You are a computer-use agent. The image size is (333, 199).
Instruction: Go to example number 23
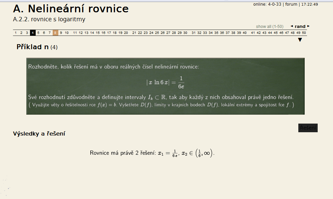click(x=145, y=33)
